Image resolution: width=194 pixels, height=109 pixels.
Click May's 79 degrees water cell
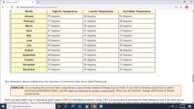(x=137, y=36)
